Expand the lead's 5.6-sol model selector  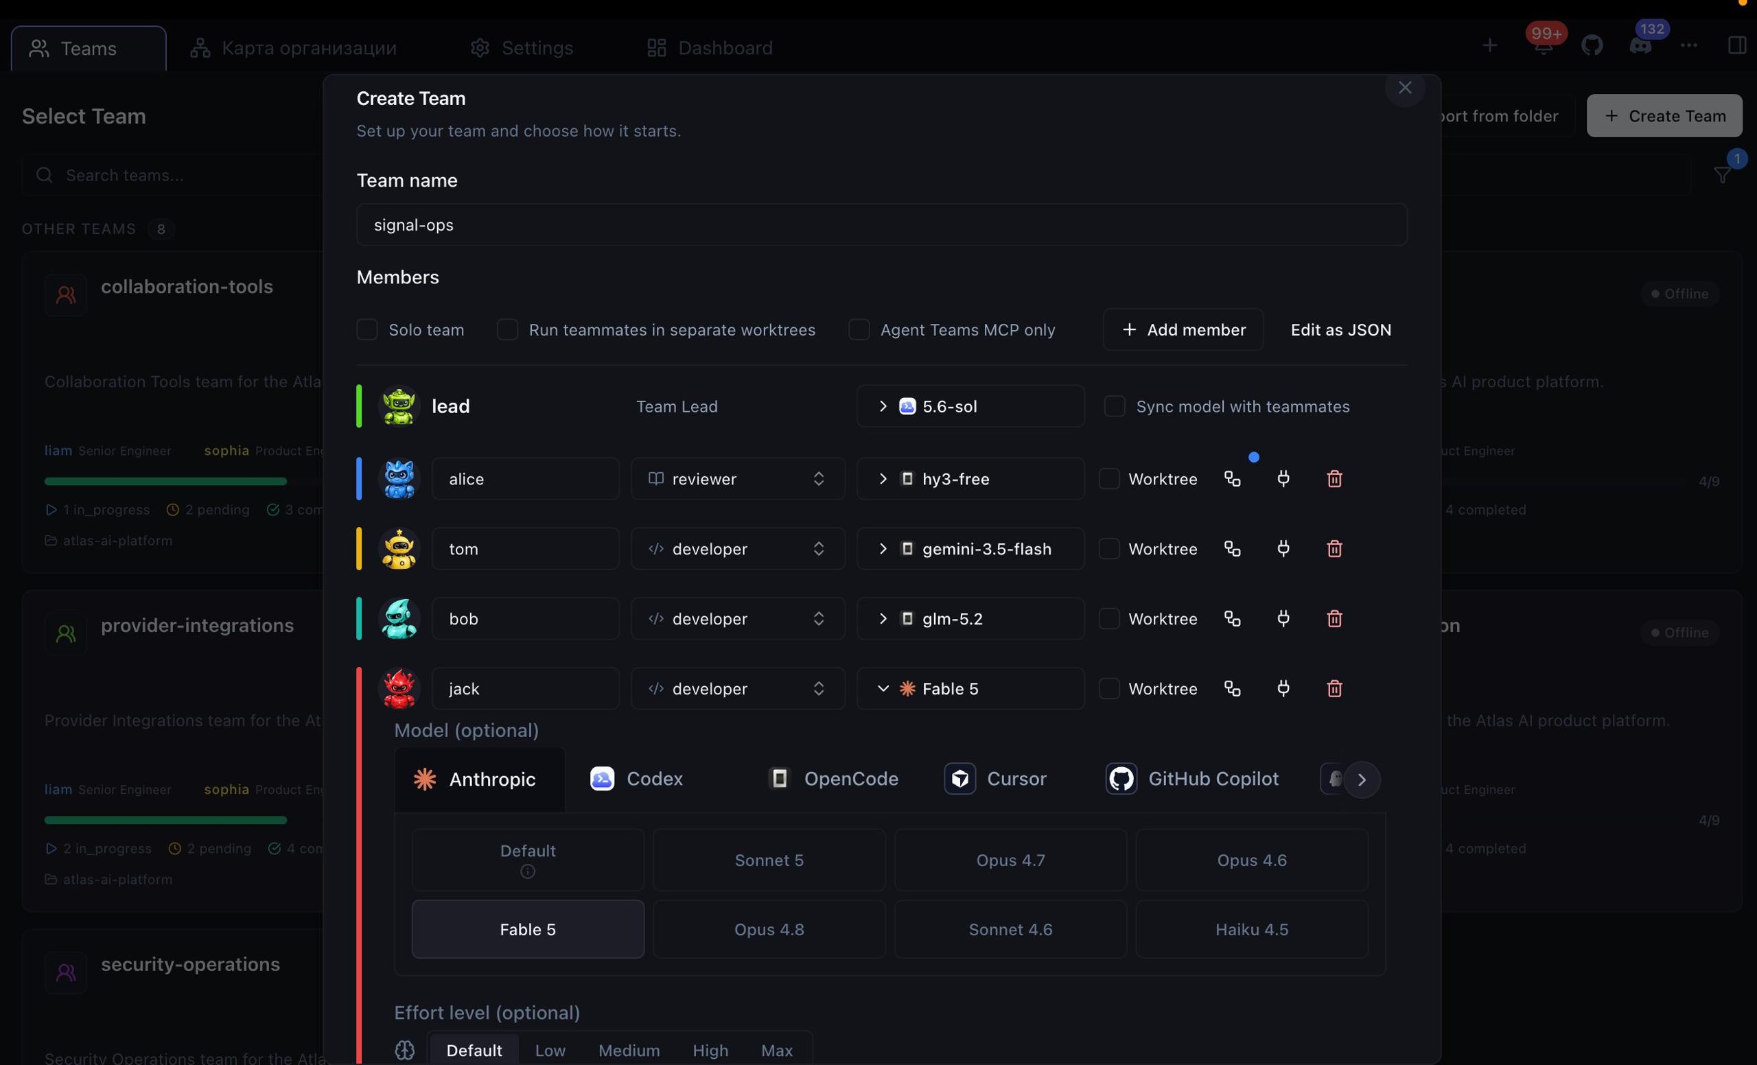tap(970, 406)
